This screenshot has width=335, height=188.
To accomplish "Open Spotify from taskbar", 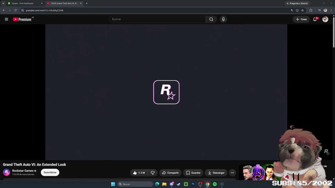I will [215, 184].
